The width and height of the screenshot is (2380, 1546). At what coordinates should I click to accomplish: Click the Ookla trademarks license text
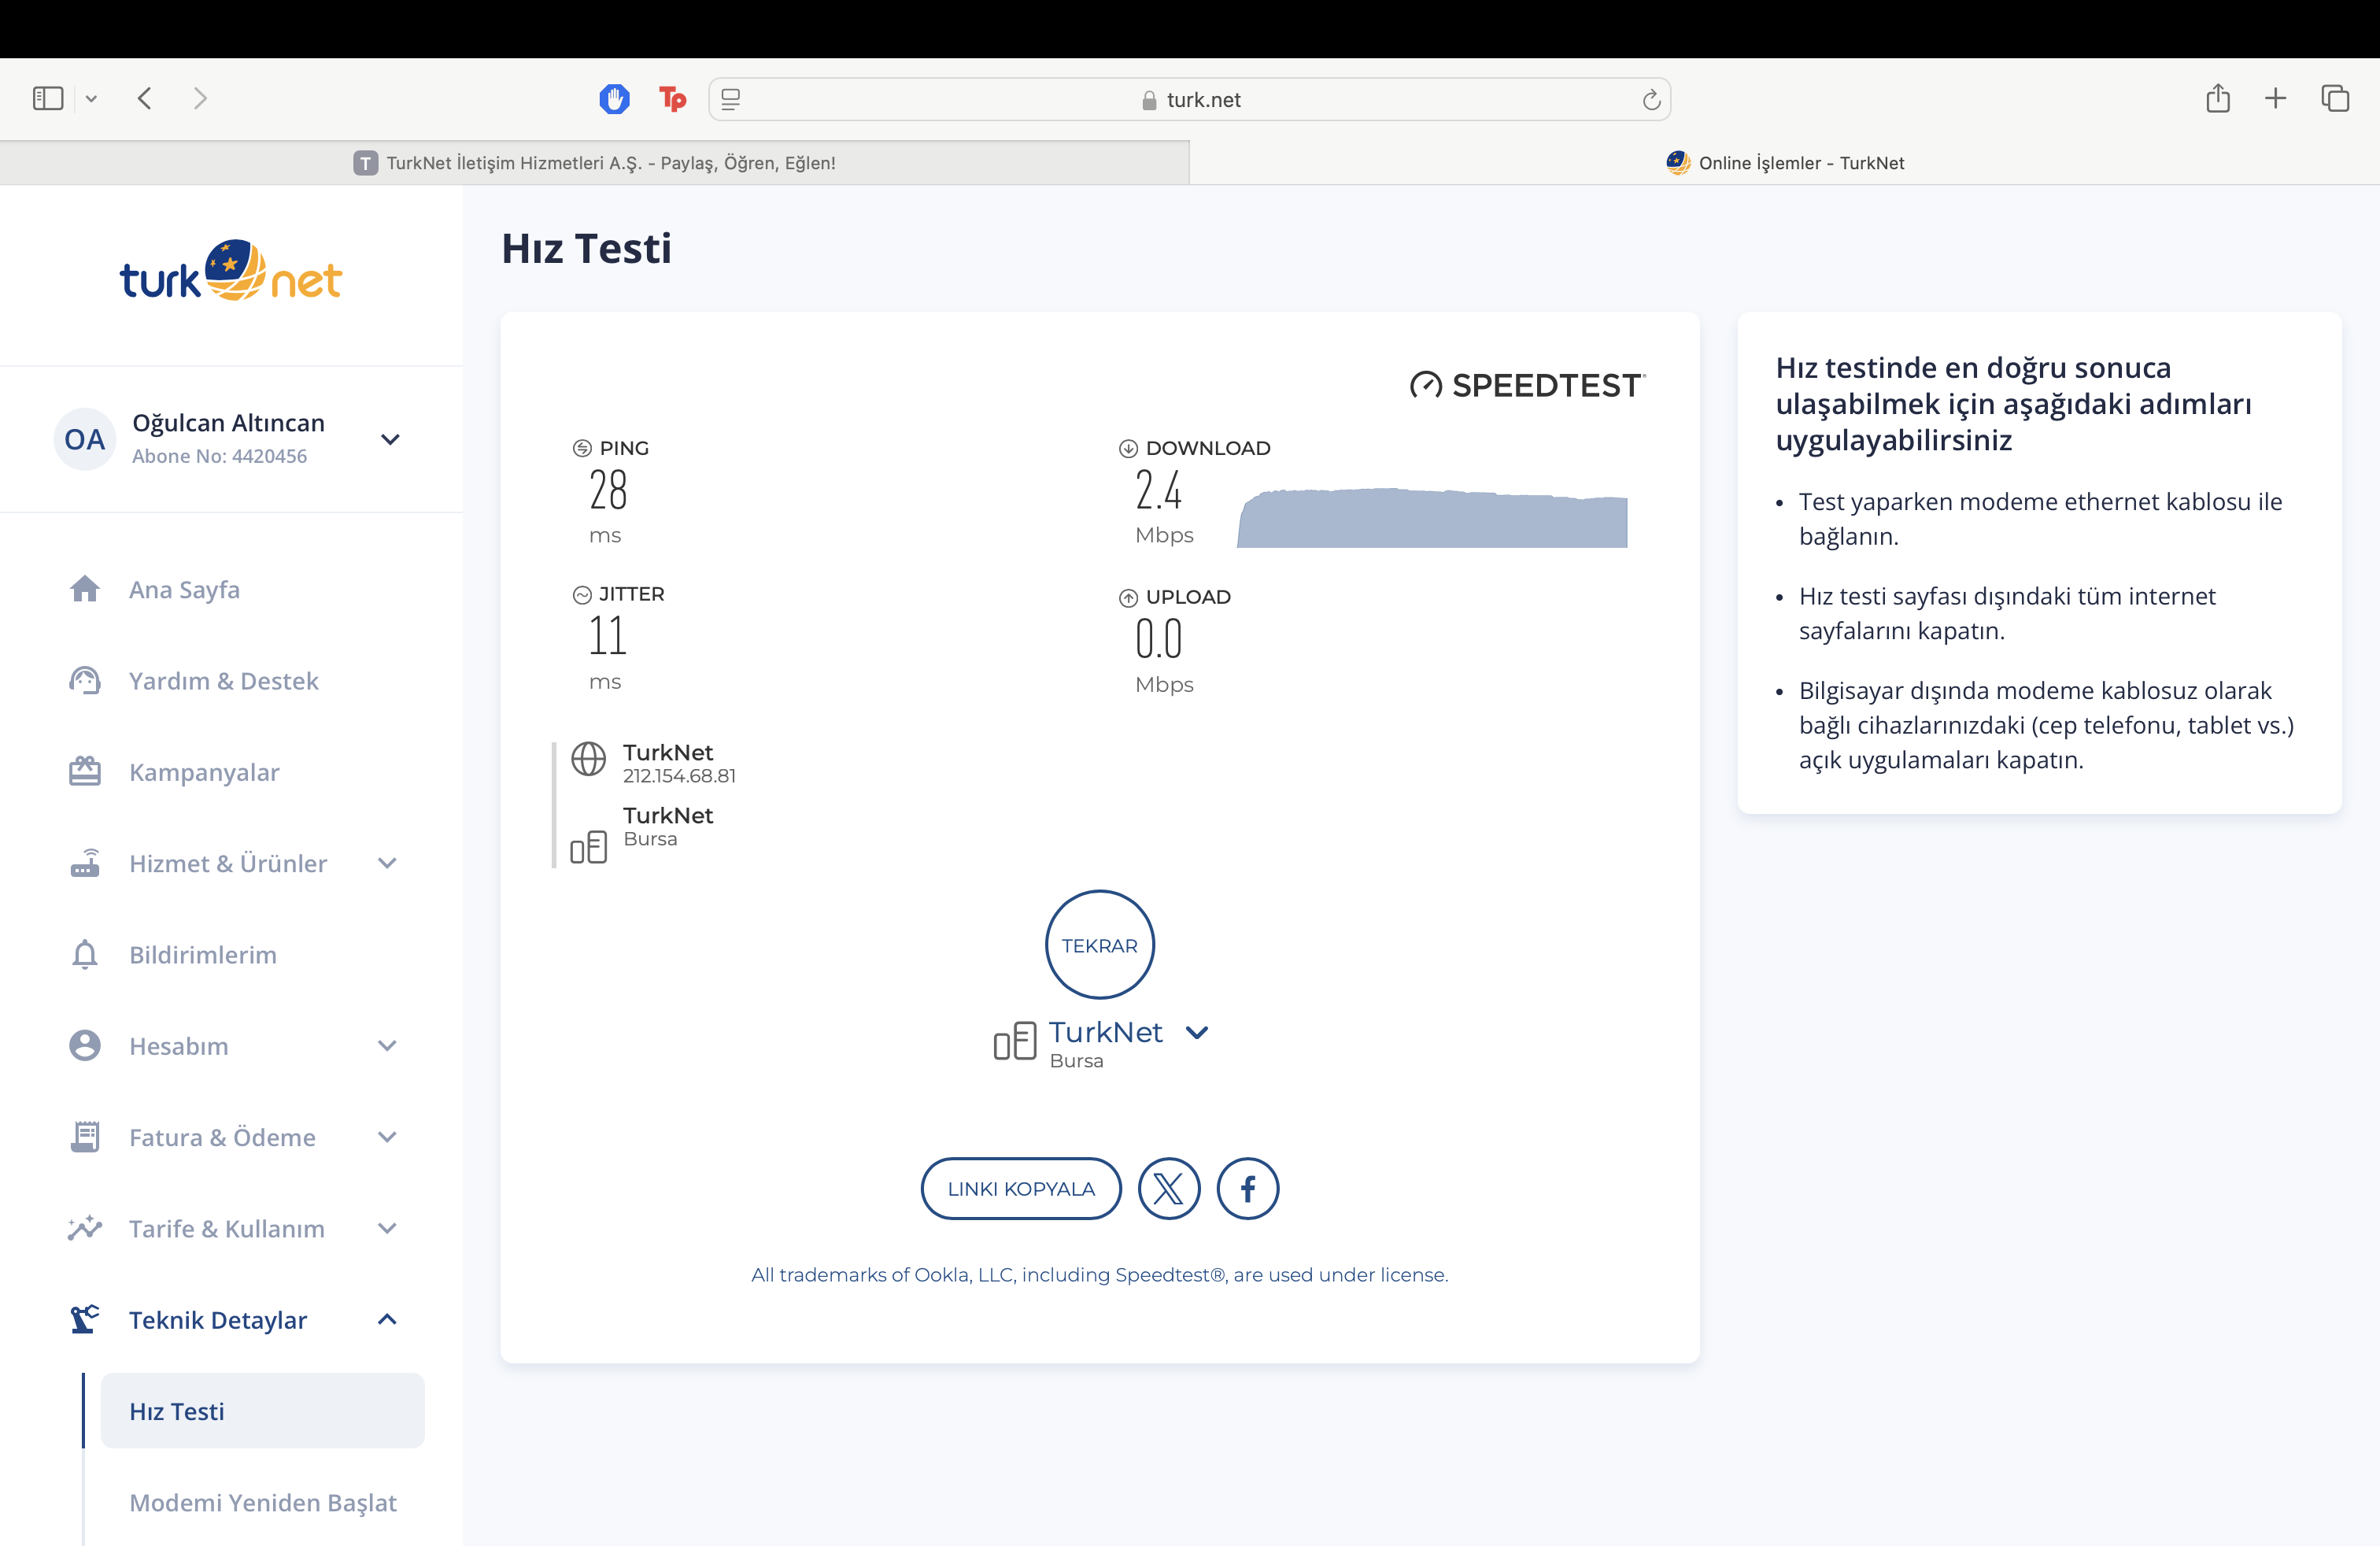click(x=1100, y=1275)
